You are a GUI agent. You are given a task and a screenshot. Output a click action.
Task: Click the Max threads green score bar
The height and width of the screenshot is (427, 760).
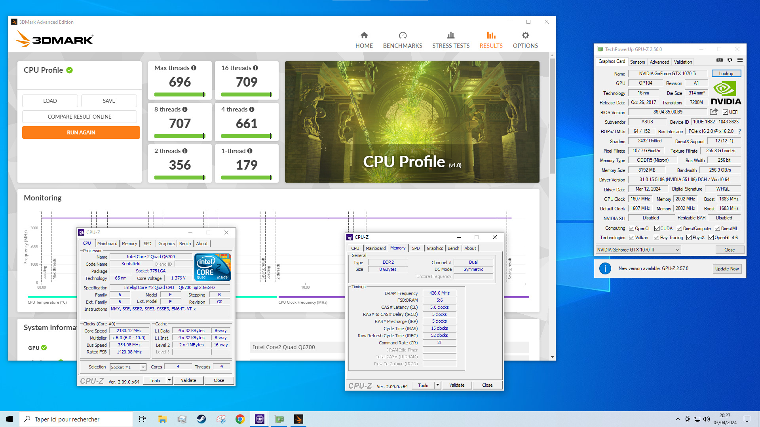click(180, 94)
